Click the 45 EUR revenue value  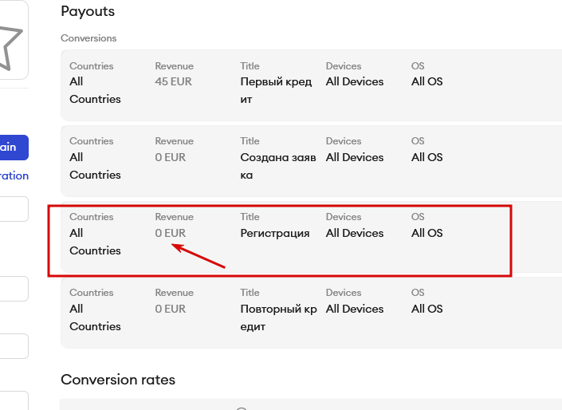pyautogui.click(x=173, y=81)
